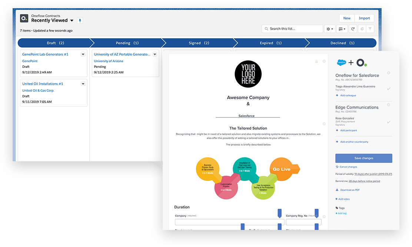Click the Company Reg. No input field

pyautogui.click(x=303, y=222)
